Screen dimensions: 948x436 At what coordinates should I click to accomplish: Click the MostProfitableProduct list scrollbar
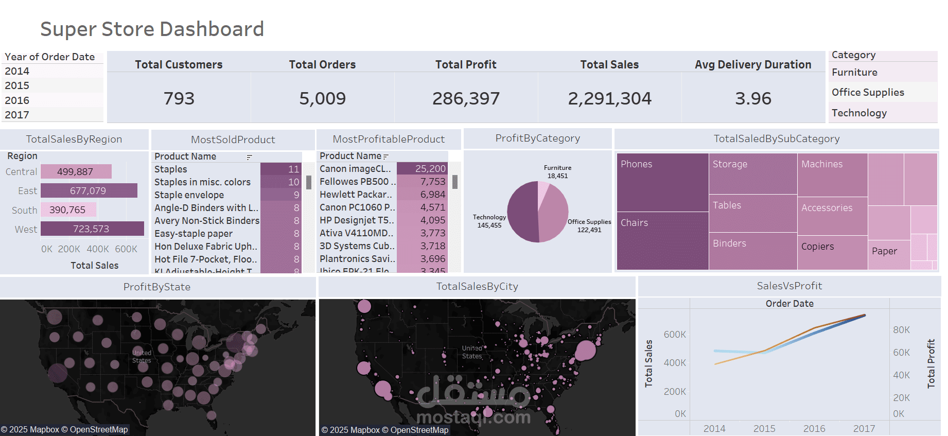[x=455, y=182]
